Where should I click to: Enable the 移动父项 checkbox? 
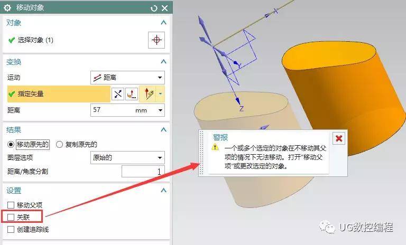tap(11, 205)
